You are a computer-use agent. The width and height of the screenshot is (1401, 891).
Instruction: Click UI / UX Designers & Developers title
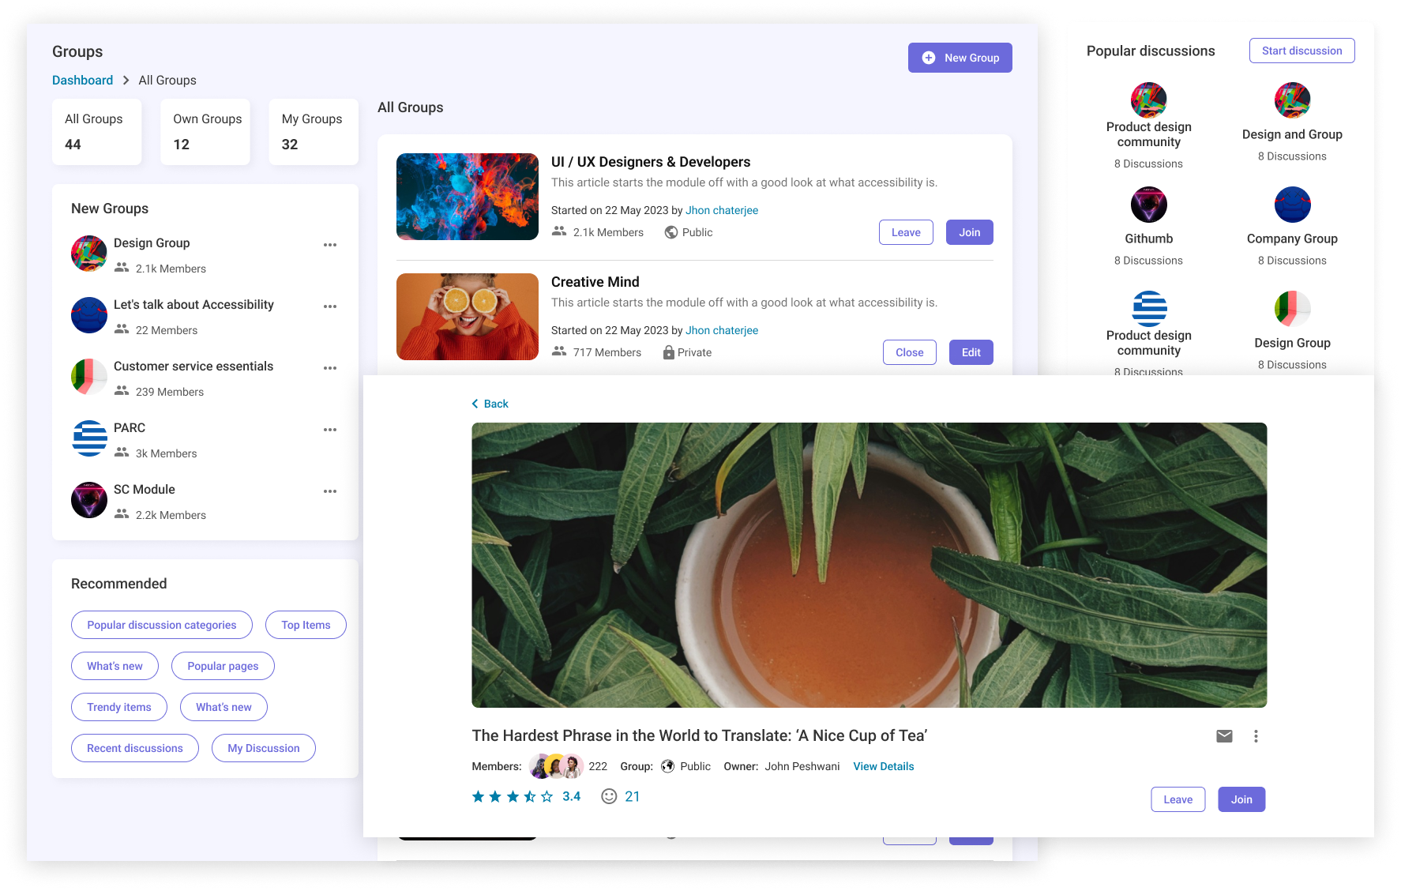[x=651, y=162]
